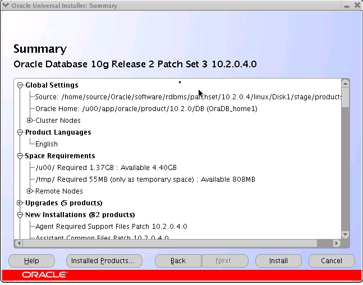Select the Remote Nodes label
This screenshot has height=285, width=363.
pyautogui.click(x=59, y=191)
